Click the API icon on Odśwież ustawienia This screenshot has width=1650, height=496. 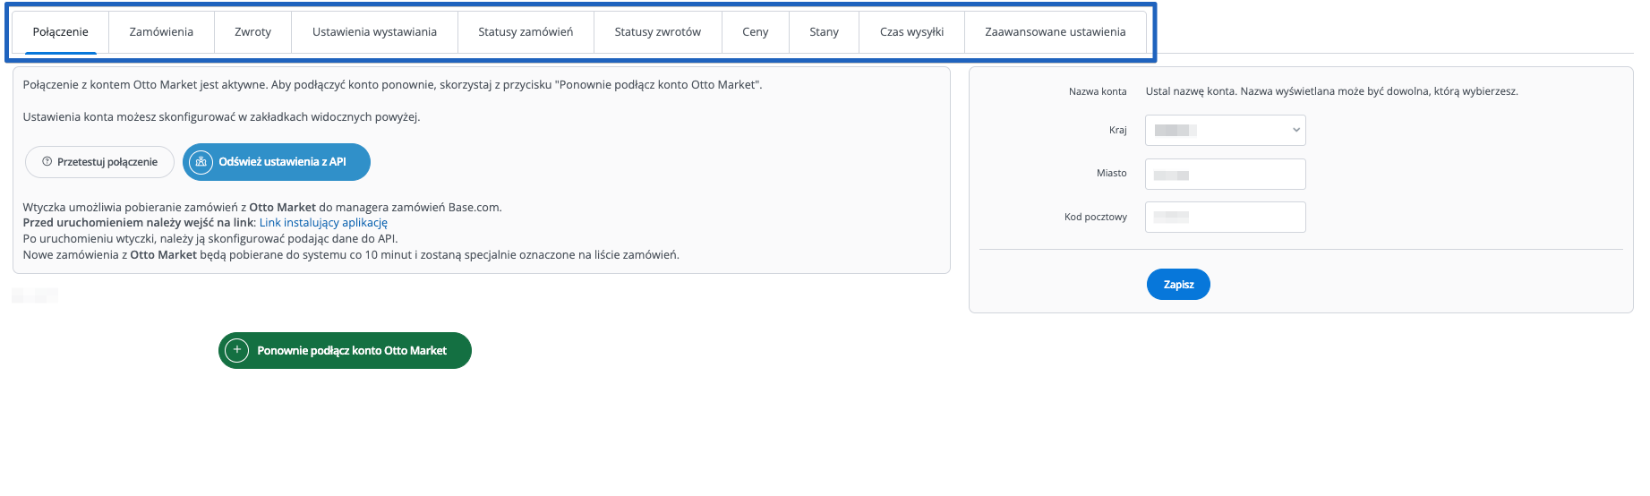[201, 162]
